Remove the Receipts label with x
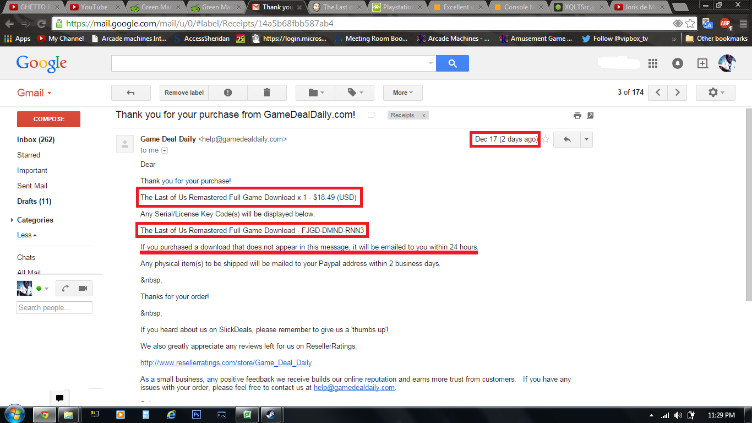The height and width of the screenshot is (423, 752). [x=423, y=115]
